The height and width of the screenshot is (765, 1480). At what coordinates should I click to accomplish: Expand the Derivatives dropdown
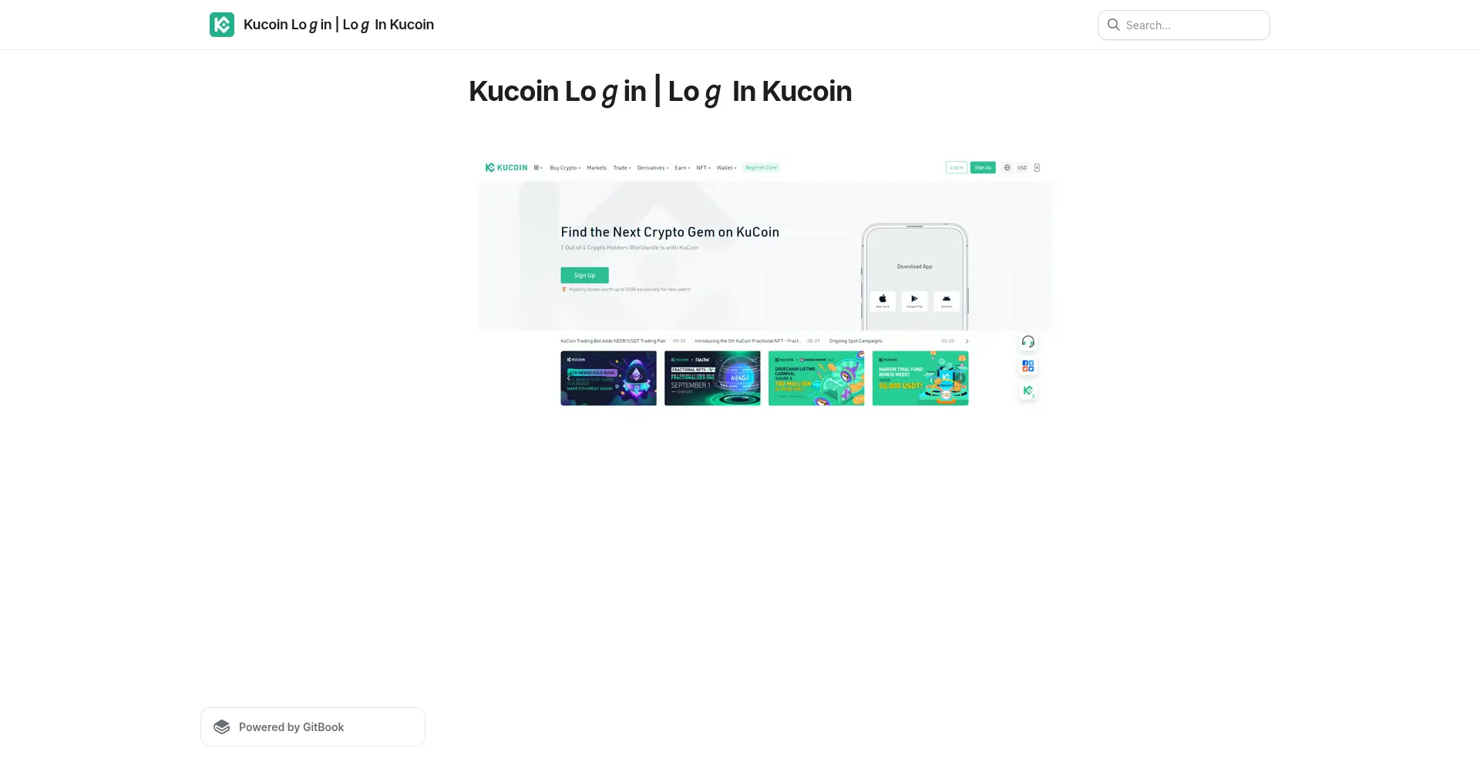652,167
